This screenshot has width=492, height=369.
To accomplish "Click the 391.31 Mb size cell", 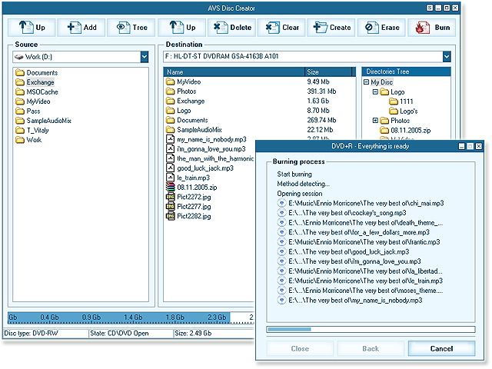I will tap(321, 91).
